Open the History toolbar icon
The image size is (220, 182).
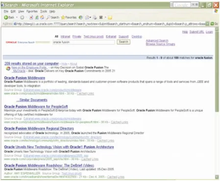click(x=81, y=17)
